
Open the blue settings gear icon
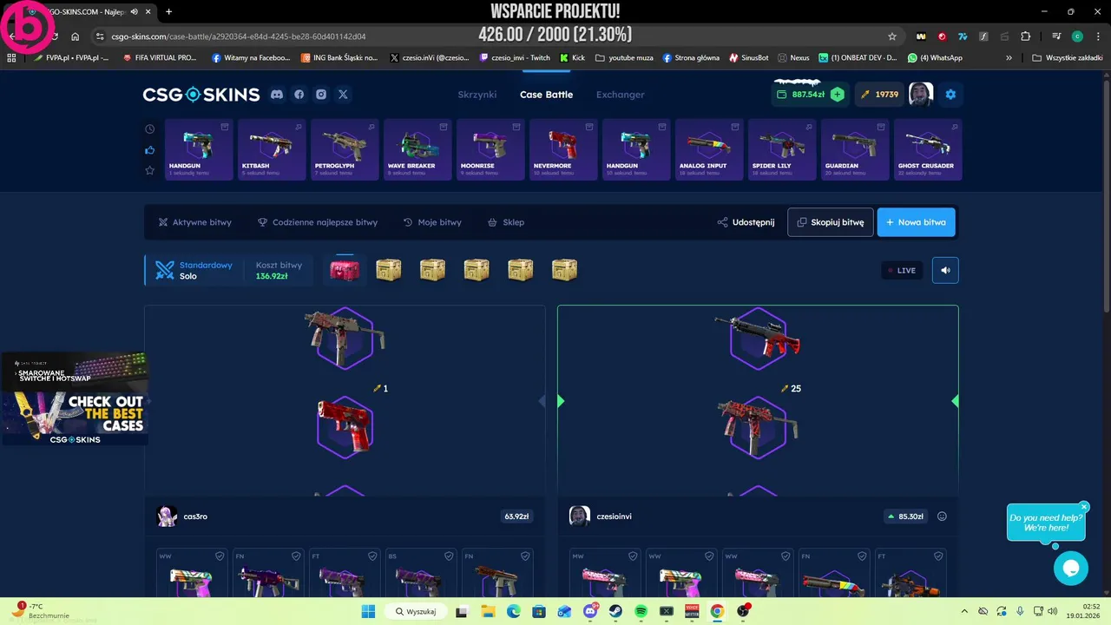950,95
